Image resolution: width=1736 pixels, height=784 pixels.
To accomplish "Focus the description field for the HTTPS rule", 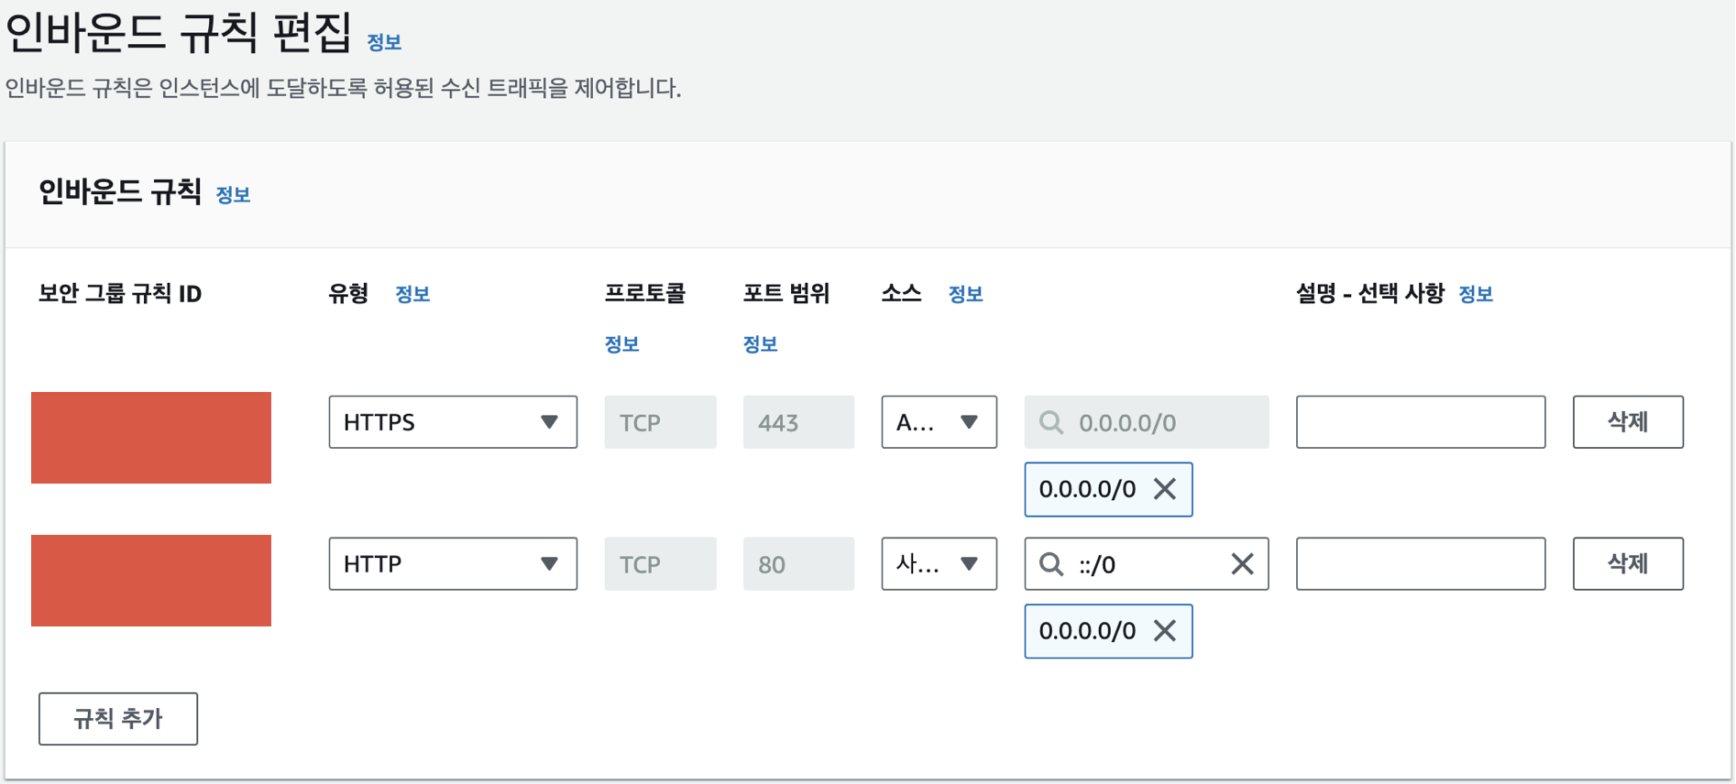I will [1420, 422].
